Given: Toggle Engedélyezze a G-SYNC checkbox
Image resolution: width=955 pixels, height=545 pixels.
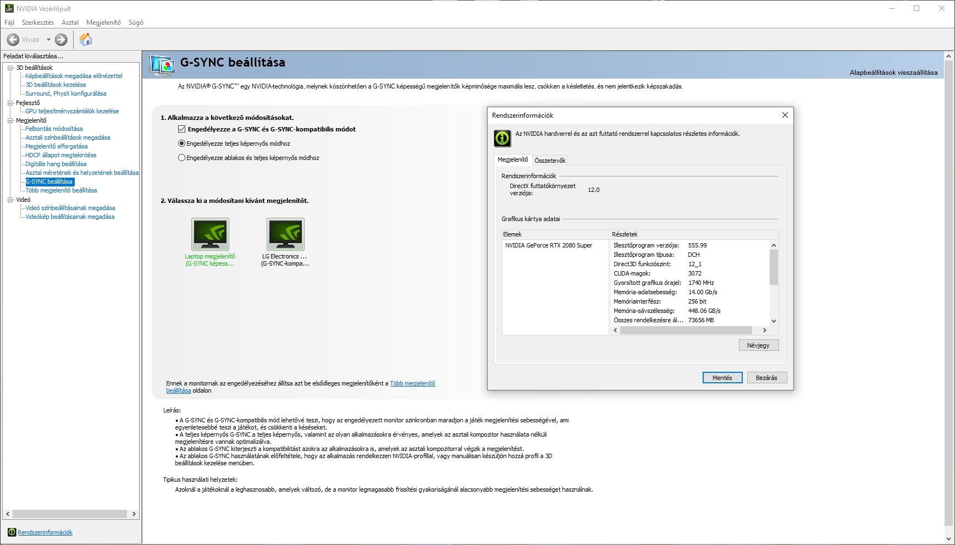Looking at the screenshot, I should point(181,129).
